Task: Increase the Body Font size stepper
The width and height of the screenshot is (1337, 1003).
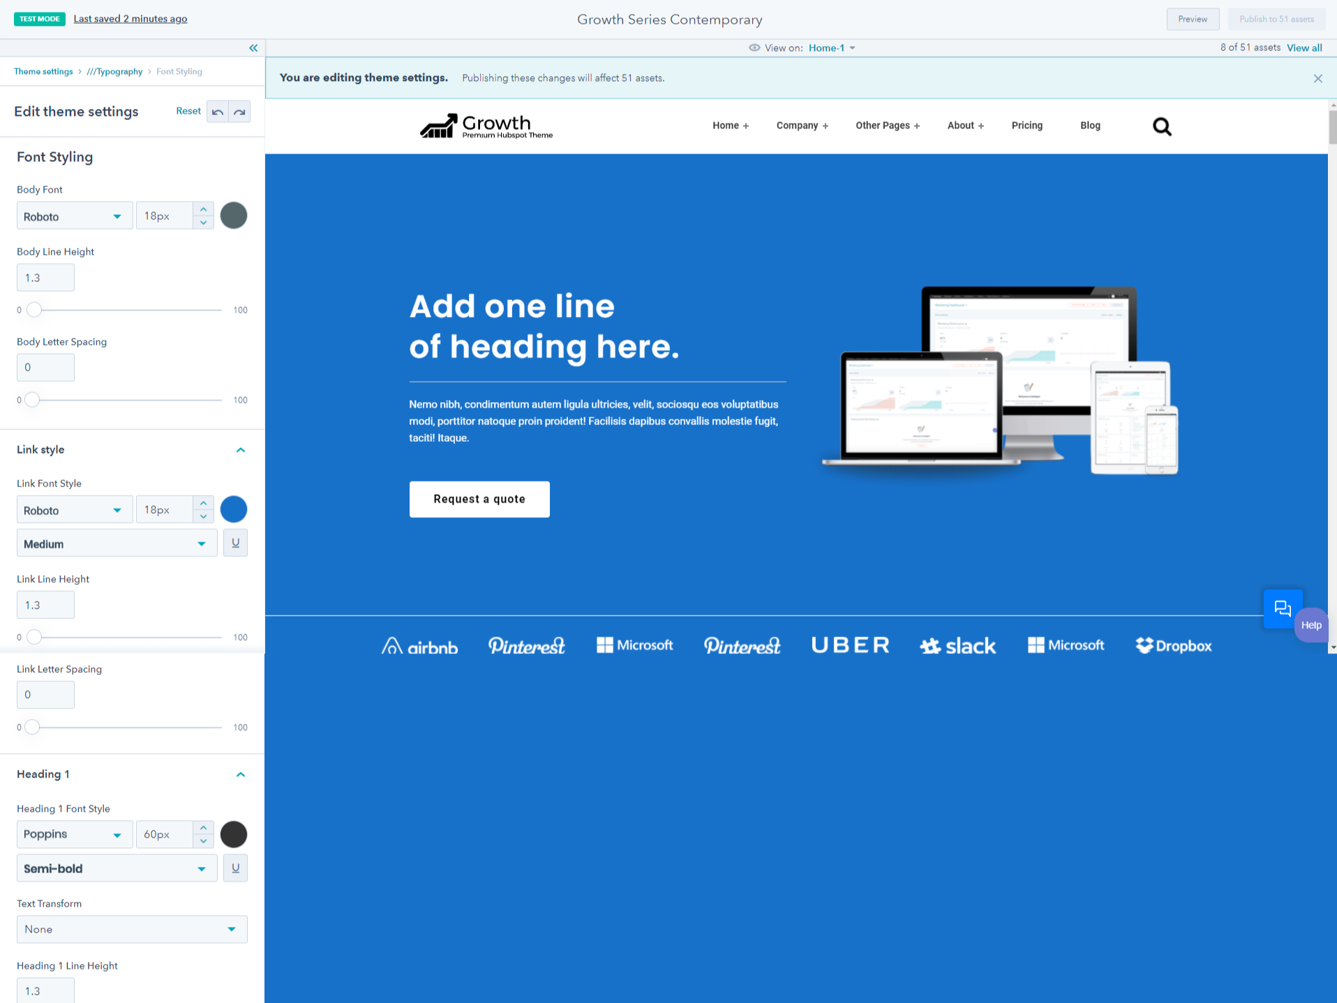Action: (x=203, y=209)
